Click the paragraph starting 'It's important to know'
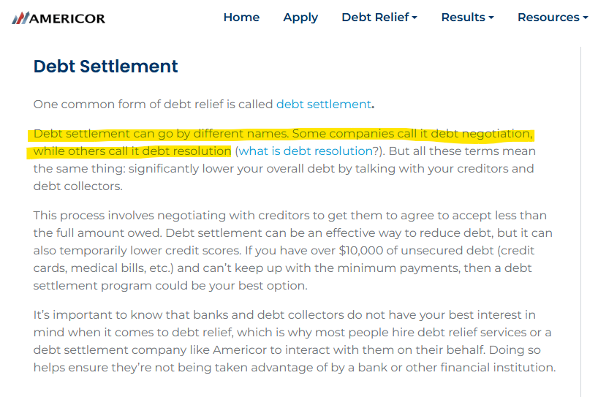 coord(295,341)
